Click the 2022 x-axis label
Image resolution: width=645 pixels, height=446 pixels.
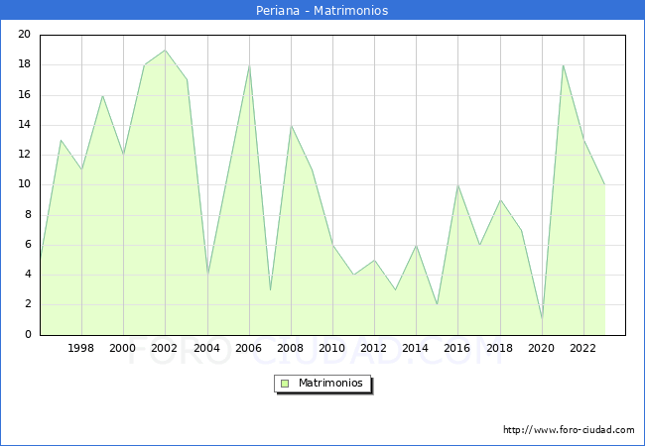pos(582,348)
